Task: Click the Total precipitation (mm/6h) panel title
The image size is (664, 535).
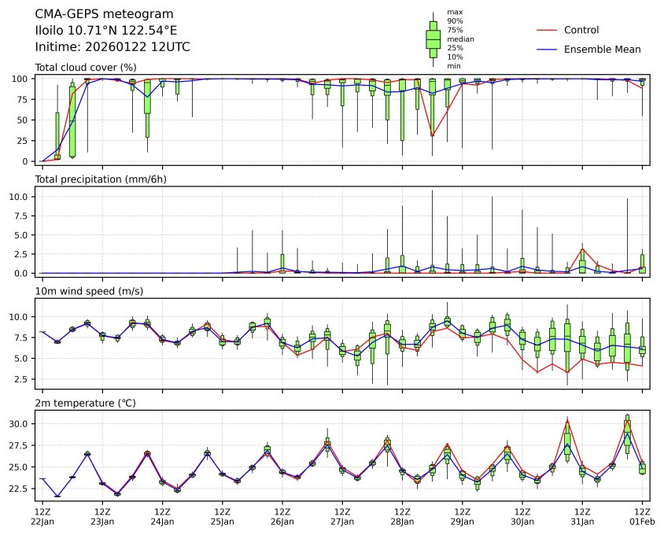Action: coord(100,179)
